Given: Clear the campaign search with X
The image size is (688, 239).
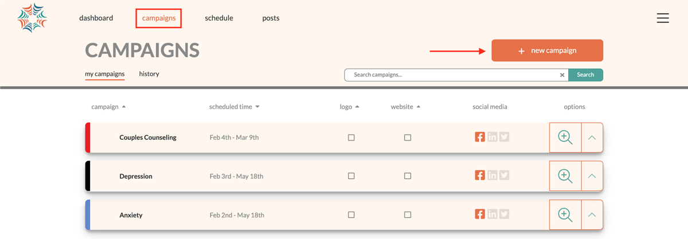Looking at the screenshot, I should pos(562,75).
